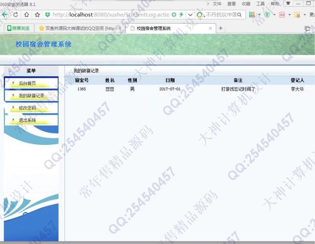Click the tab list restore icon
The width and height of the screenshot is (315, 244).
[308, 29]
